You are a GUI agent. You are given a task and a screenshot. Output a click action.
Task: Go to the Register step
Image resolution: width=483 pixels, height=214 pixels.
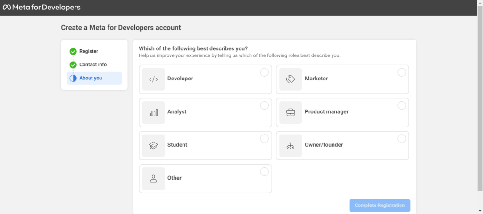point(89,51)
